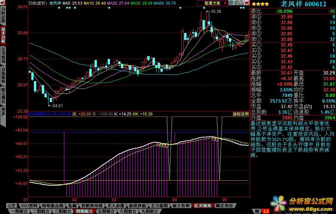The width and height of the screenshot is (336, 214).
Task: Open the 综合排名 sidebar tab
Action: tap(3, 95)
